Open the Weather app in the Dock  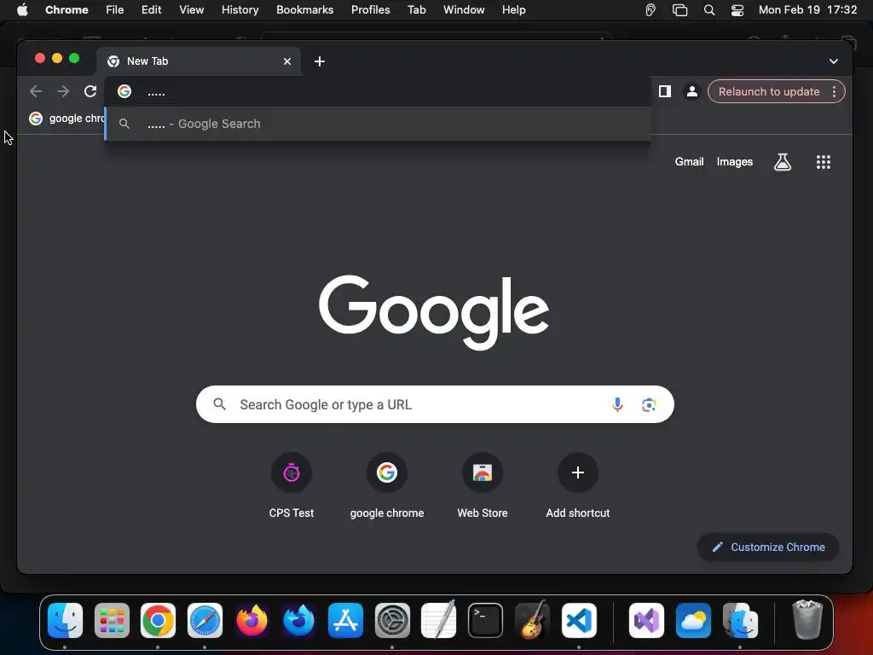pyautogui.click(x=693, y=621)
